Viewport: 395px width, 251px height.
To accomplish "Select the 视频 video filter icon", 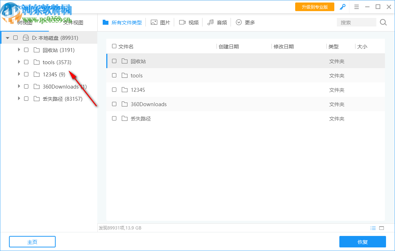I will 183,22.
